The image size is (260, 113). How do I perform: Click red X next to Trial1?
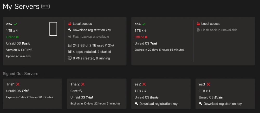tap(18, 84)
